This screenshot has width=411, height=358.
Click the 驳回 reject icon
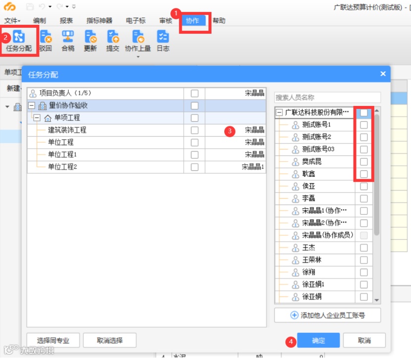point(46,37)
